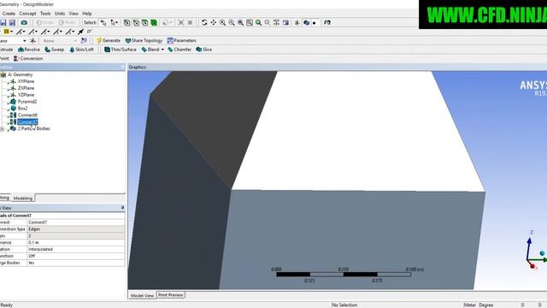Open the active plane dropdown
The height and width of the screenshot is (308, 547).
pyautogui.click(x=25, y=41)
